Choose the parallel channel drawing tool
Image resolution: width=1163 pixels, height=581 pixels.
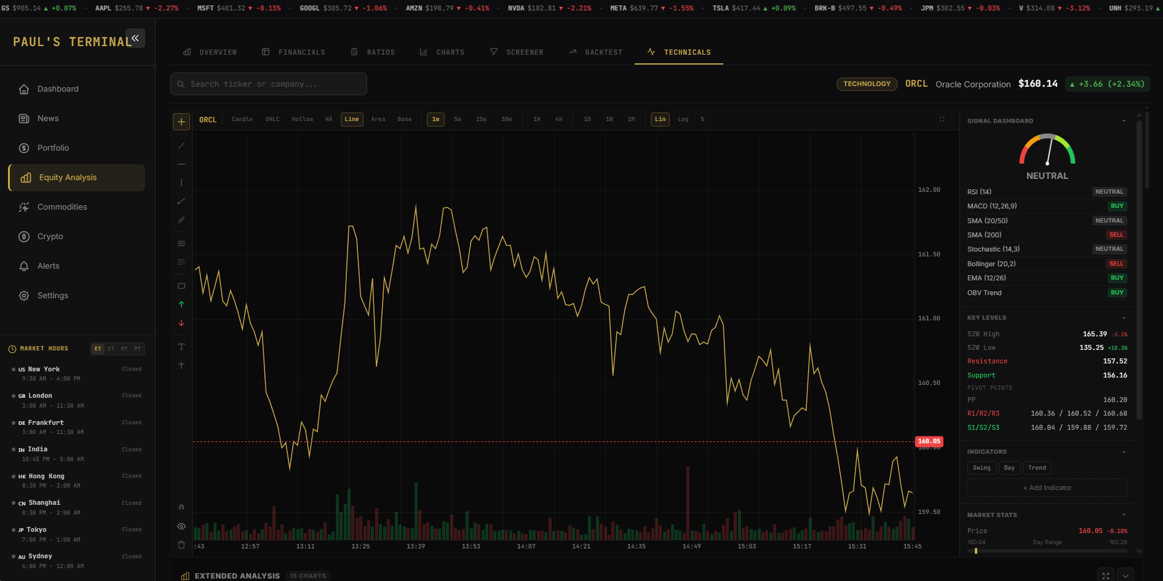click(181, 219)
